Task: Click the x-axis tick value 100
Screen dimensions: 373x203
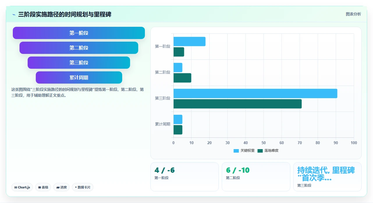Action: tap(354, 143)
